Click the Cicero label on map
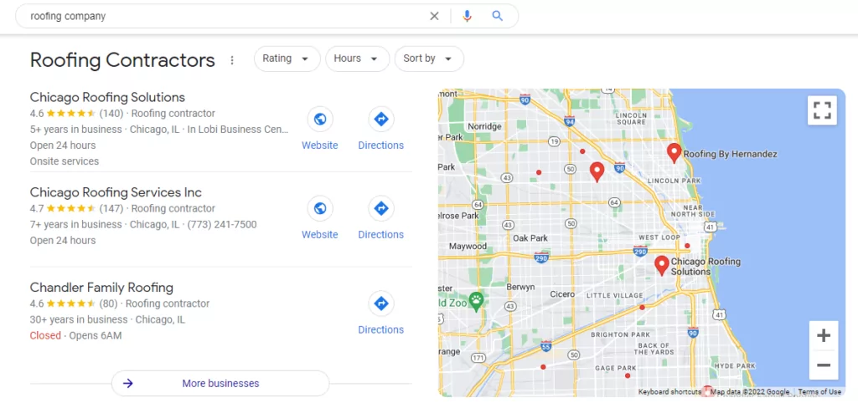The height and width of the screenshot is (408, 858). pos(562,293)
